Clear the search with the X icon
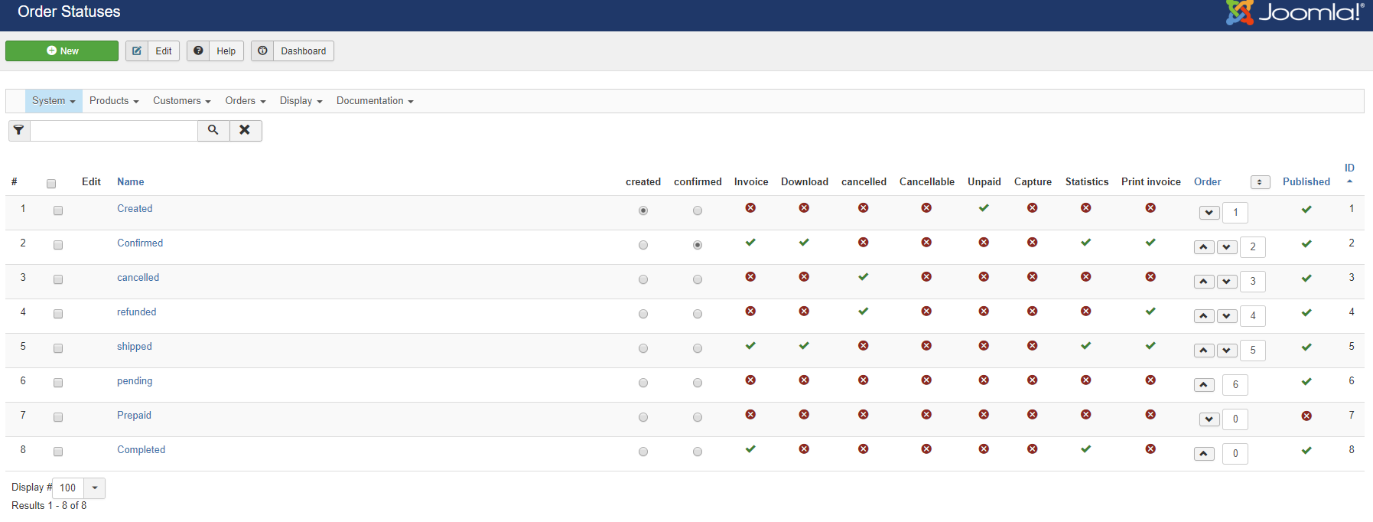This screenshot has width=1373, height=522. pos(245,130)
